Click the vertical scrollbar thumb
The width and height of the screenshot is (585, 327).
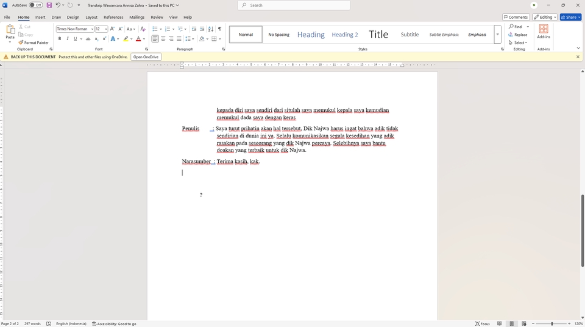[x=583, y=230]
